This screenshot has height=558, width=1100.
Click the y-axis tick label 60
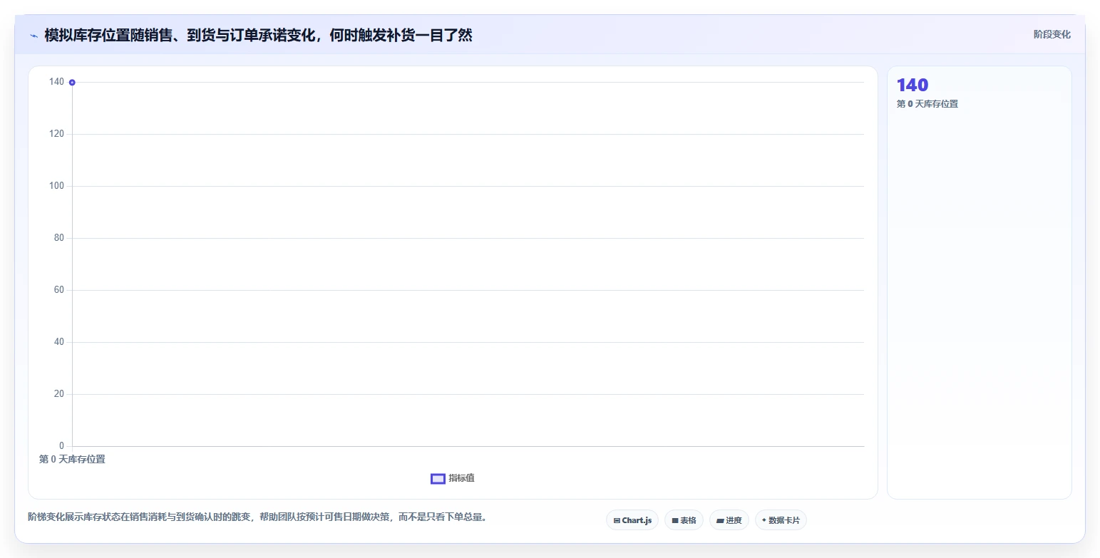pos(59,290)
